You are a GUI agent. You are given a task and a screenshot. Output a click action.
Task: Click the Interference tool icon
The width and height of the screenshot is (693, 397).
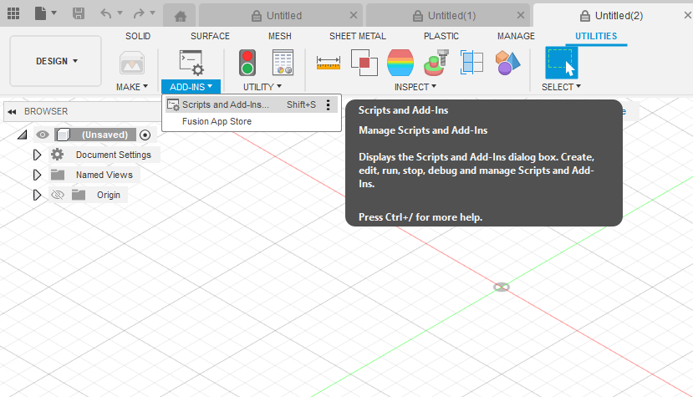point(364,63)
